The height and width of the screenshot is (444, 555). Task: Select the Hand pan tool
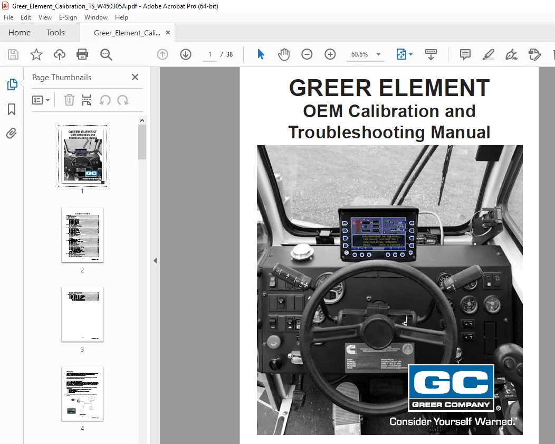click(x=284, y=54)
